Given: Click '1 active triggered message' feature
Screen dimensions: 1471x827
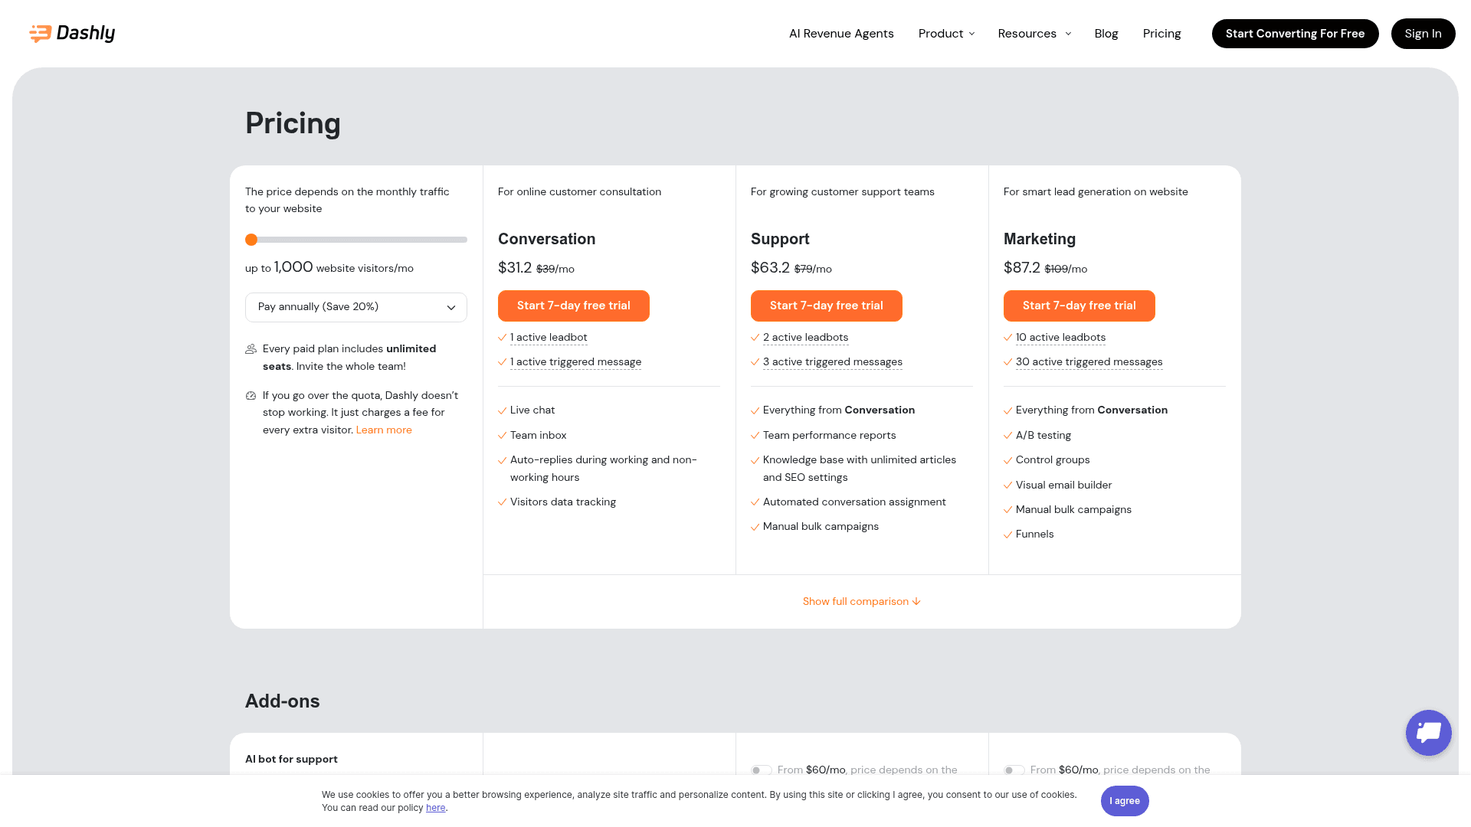Looking at the screenshot, I should point(575,362).
